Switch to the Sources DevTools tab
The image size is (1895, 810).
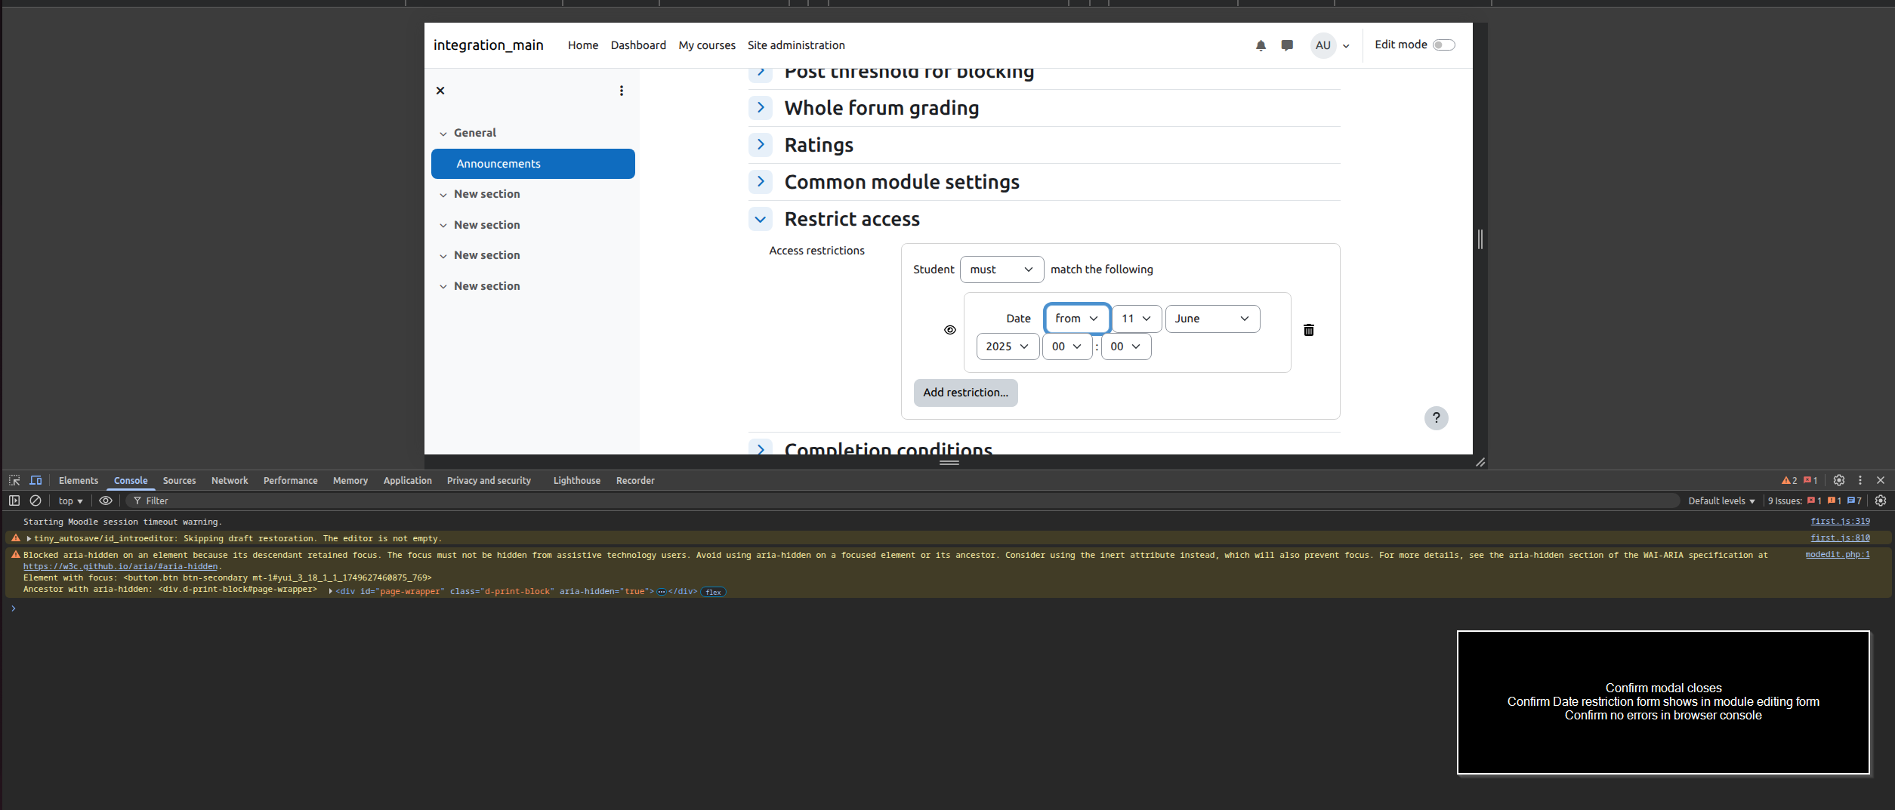pos(179,480)
